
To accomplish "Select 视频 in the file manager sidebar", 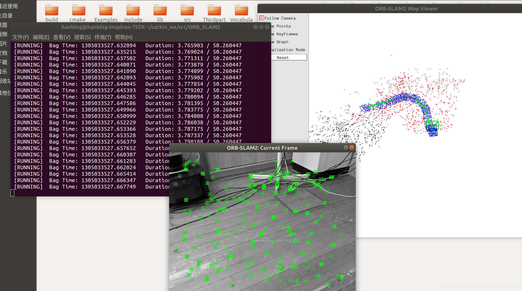I will tap(4, 34).
